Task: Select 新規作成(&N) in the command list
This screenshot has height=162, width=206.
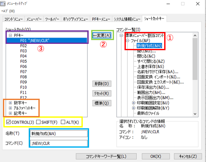Action: point(149,46)
